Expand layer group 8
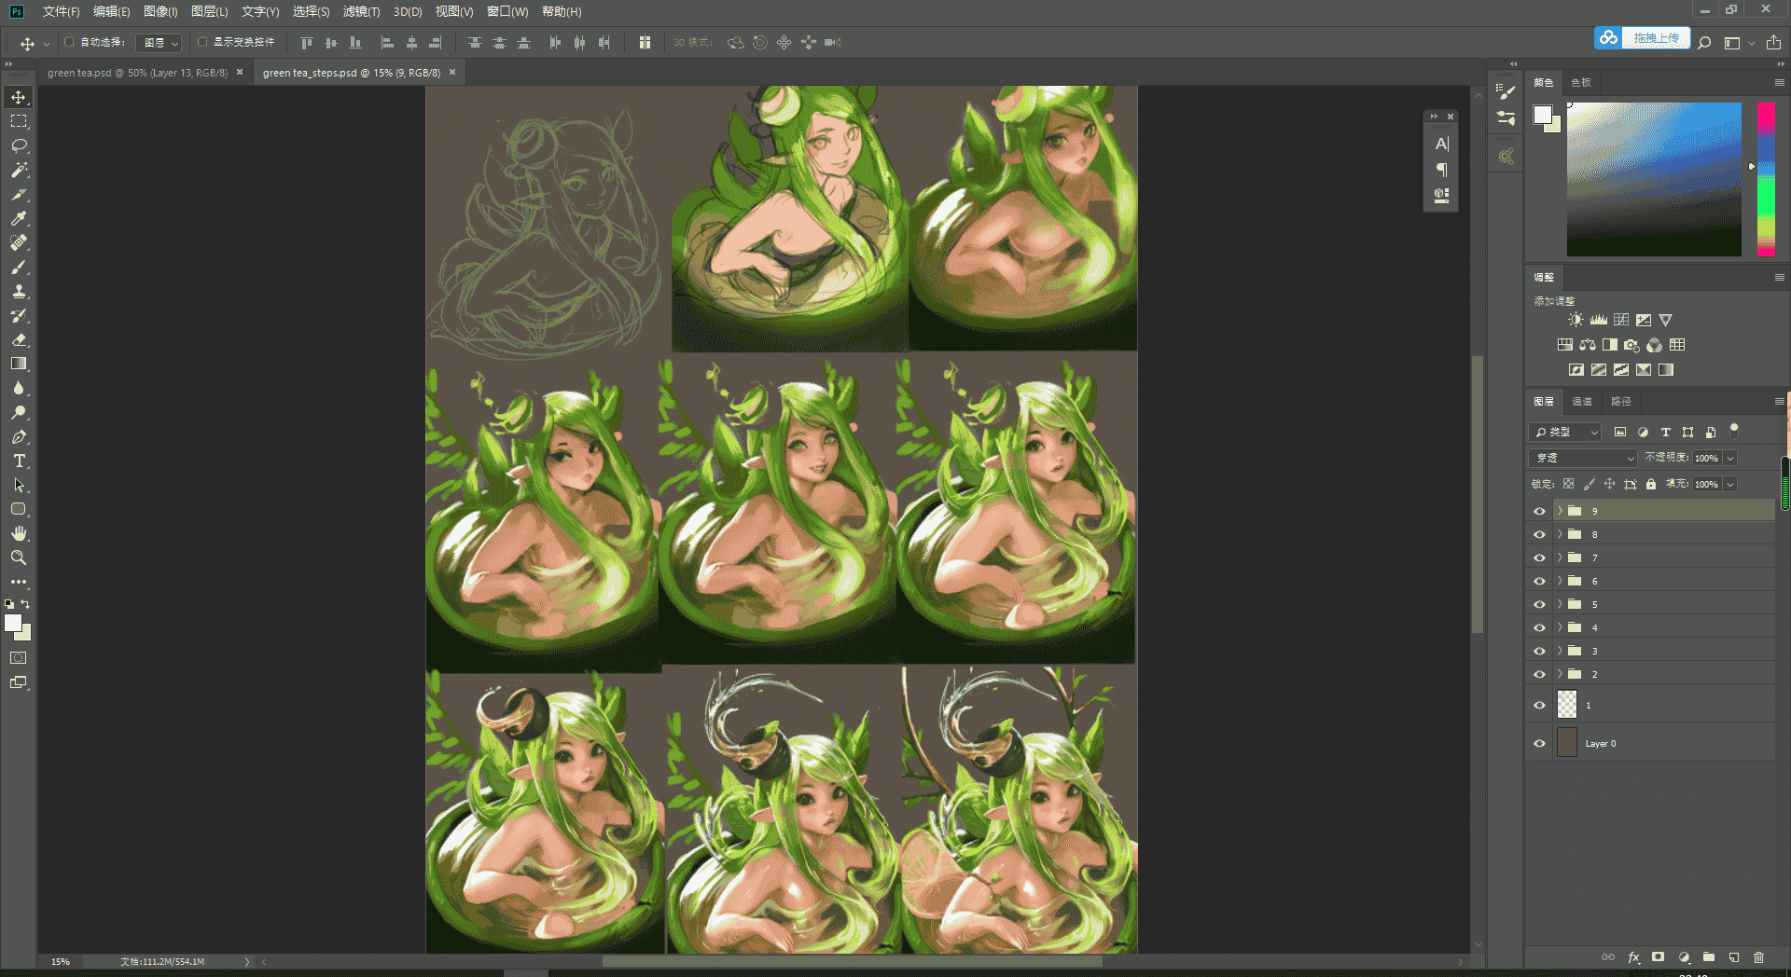 pyautogui.click(x=1560, y=534)
